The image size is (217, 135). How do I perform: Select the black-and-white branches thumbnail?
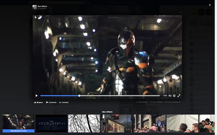click(84, 124)
